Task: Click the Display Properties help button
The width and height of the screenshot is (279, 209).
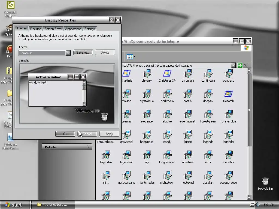Action: pos(111,20)
